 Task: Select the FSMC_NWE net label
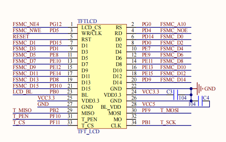[27, 30]
